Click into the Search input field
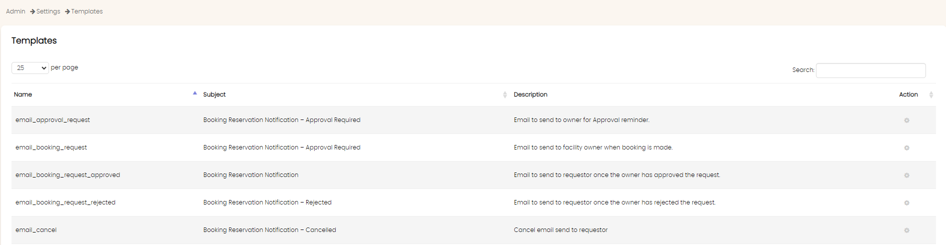Image resolution: width=946 pixels, height=245 pixels. (x=870, y=70)
